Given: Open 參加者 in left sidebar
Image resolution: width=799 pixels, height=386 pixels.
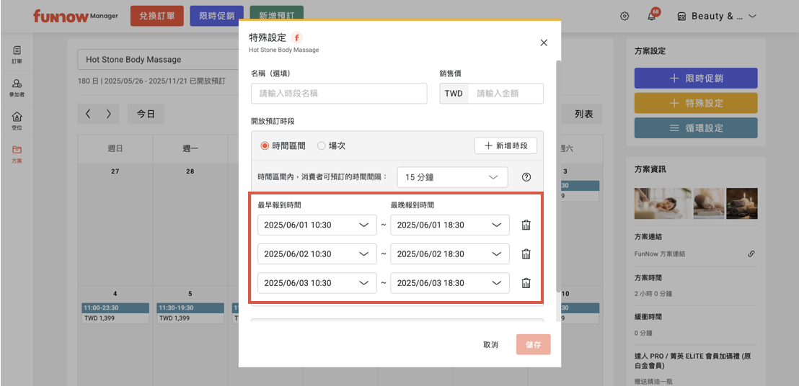Looking at the screenshot, I should click(x=17, y=88).
